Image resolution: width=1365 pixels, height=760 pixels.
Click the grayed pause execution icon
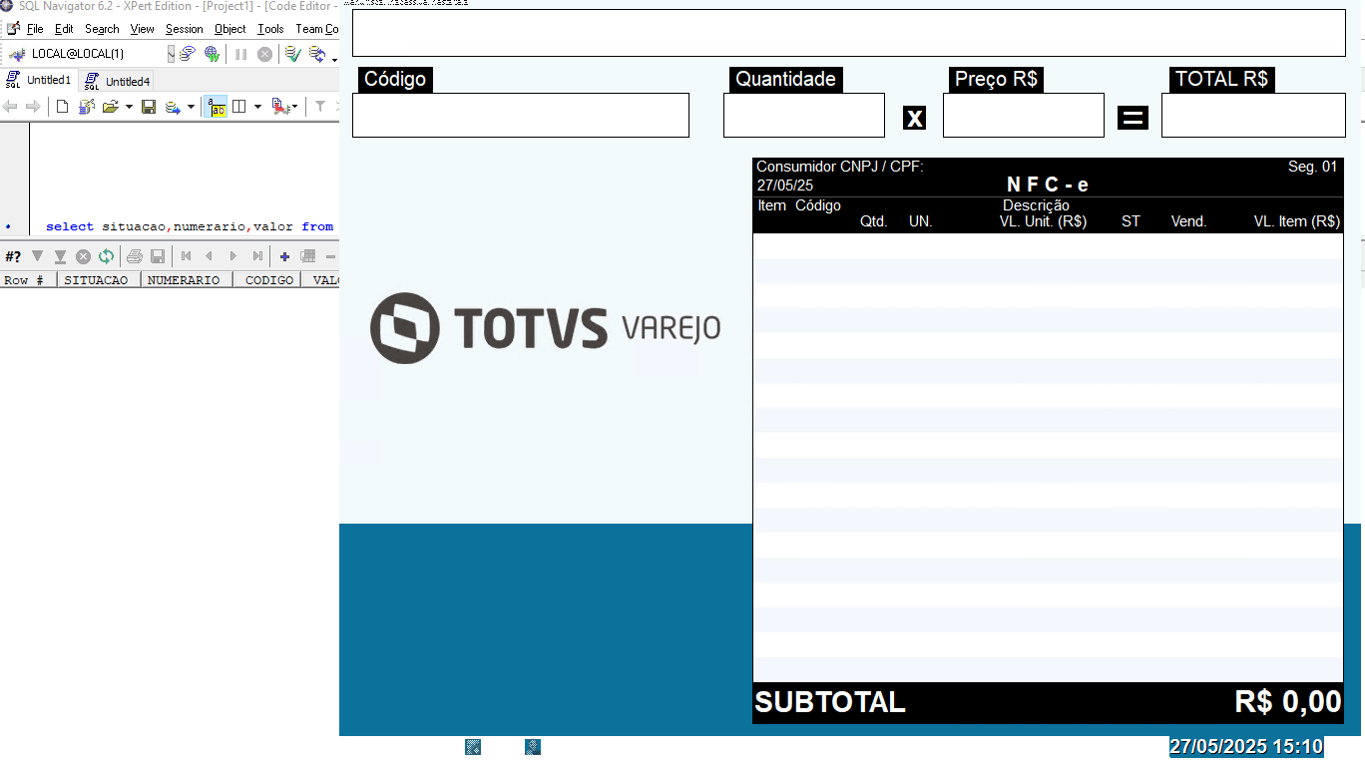[240, 54]
